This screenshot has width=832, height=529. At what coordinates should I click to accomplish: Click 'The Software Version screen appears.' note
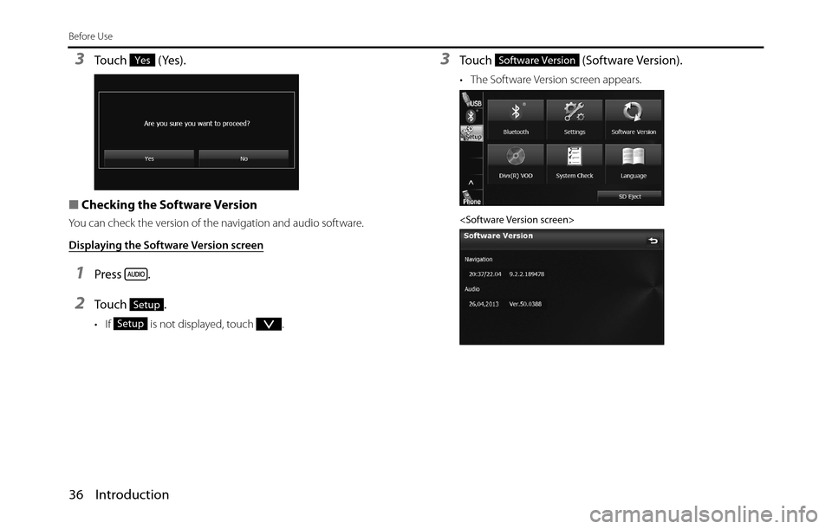coord(556,80)
